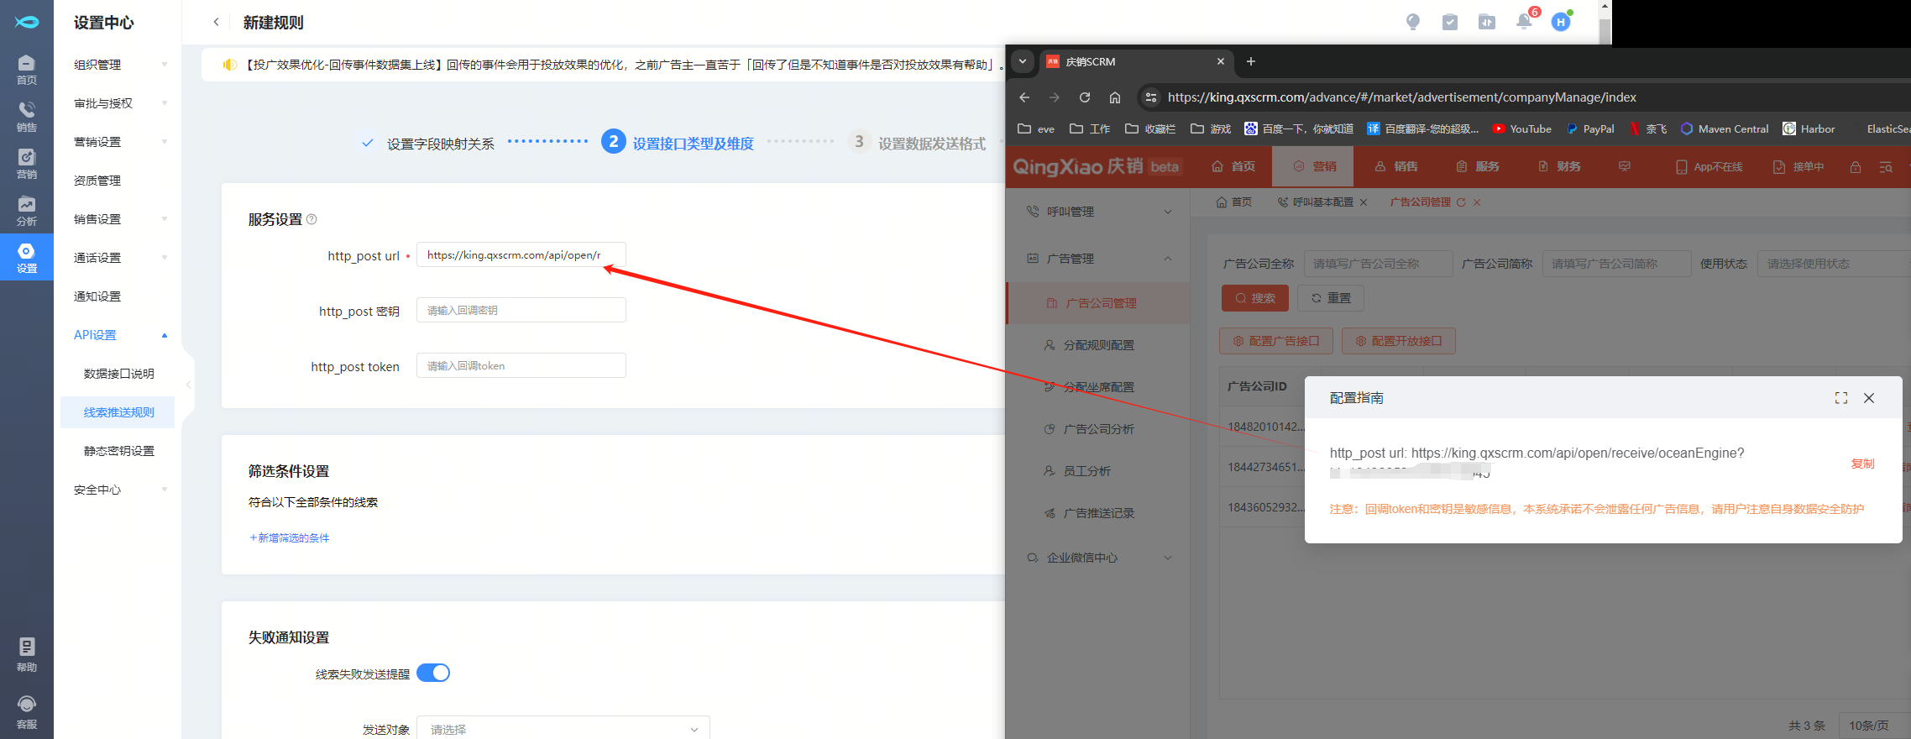
Task: Go back using arrow beside 新建规则
Action: click(x=216, y=23)
